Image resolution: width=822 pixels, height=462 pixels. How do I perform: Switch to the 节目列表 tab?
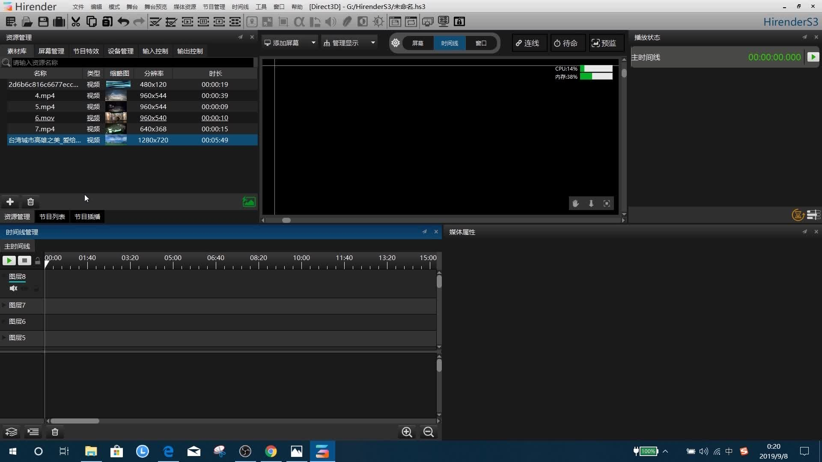(x=52, y=217)
